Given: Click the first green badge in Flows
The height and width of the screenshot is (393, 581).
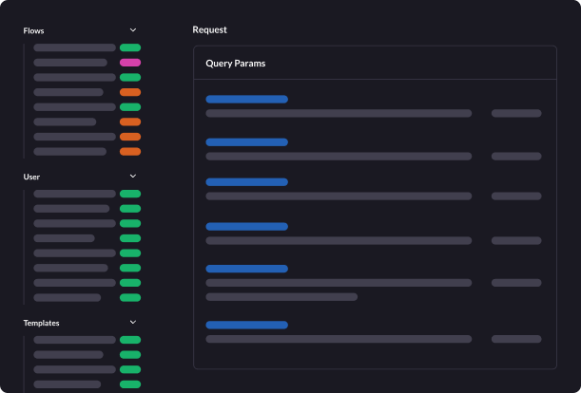Looking at the screenshot, I should 130,47.
